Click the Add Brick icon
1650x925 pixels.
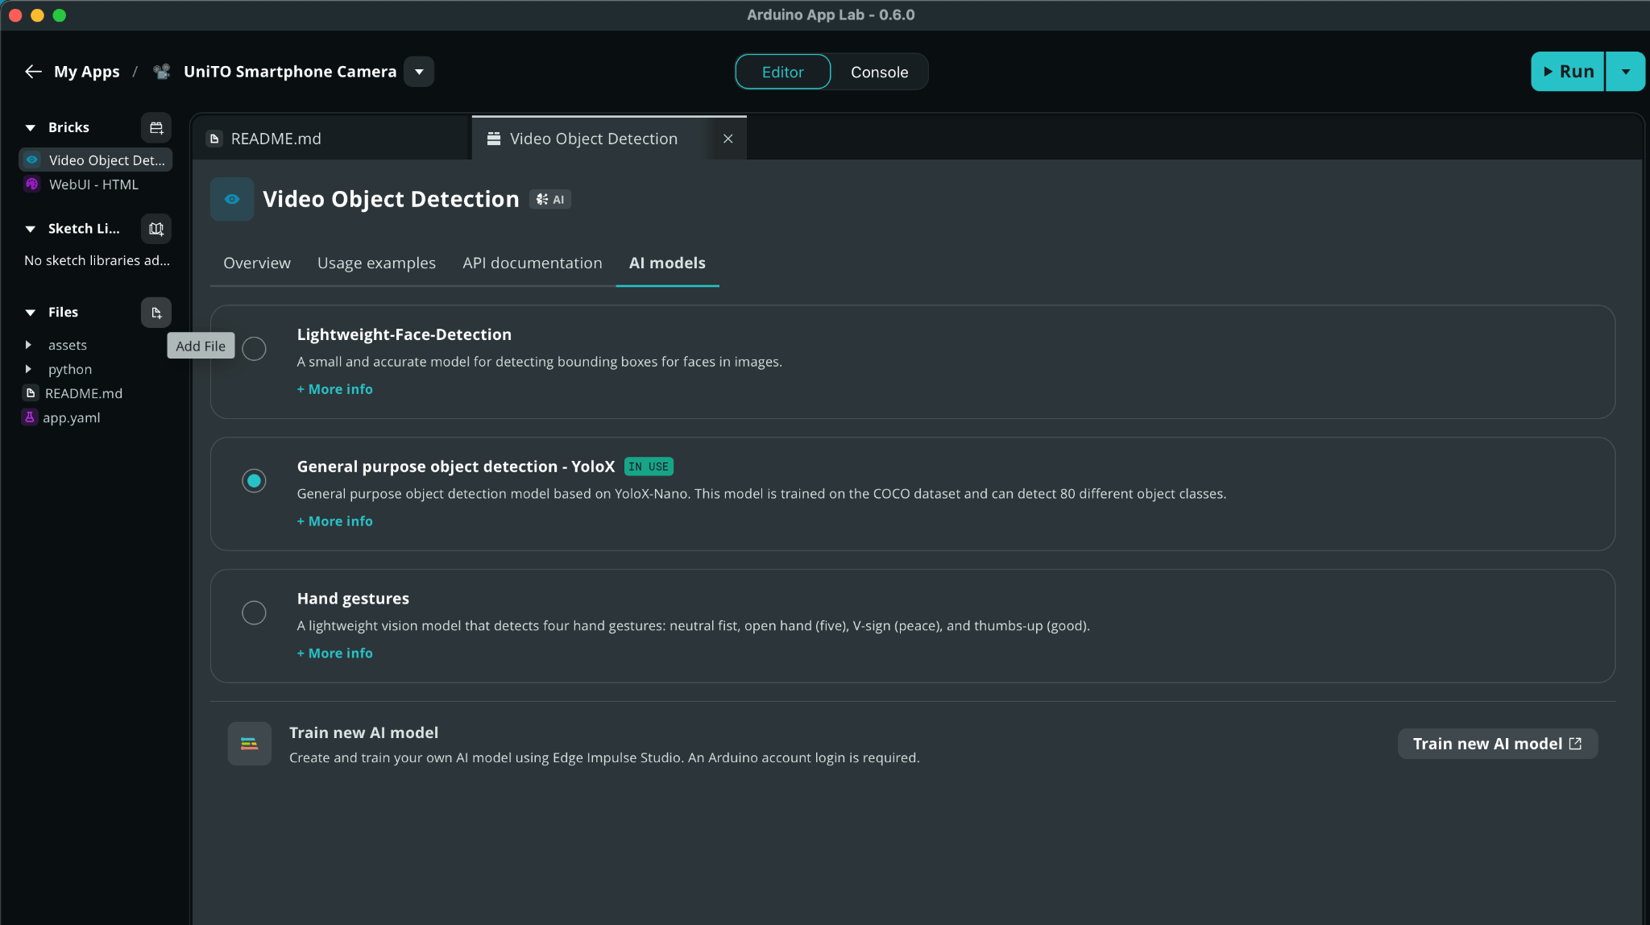(x=156, y=127)
